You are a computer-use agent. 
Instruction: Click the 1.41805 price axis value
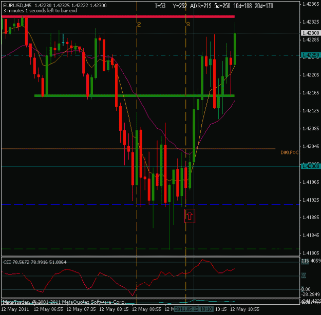coord(311,253)
